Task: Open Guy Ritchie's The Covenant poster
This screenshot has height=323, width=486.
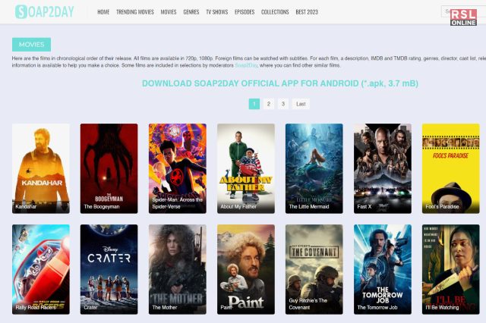Action: pos(314,269)
